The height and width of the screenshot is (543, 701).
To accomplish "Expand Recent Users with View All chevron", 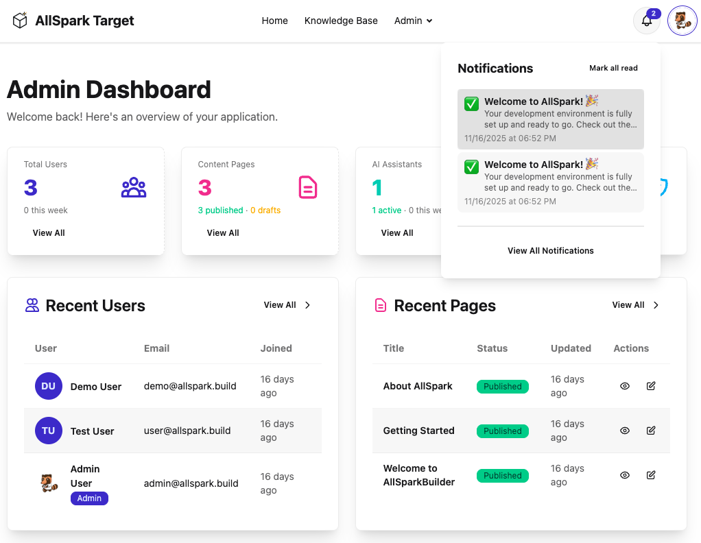I will (x=307, y=305).
